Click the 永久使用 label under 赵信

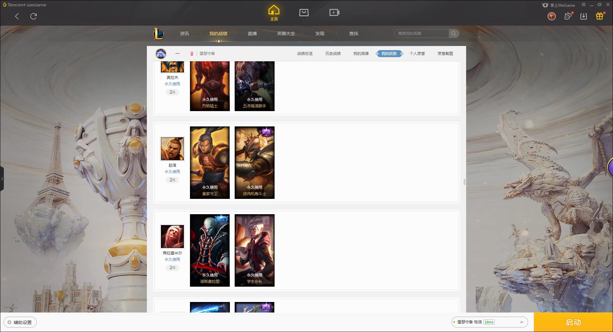[172, 172]
